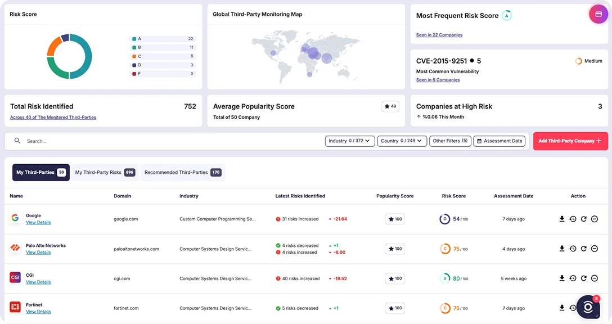Viewport: 612px width, 324px height.
Task: Click the Companies at High Risk card
Action: click(x=509, y=111)
